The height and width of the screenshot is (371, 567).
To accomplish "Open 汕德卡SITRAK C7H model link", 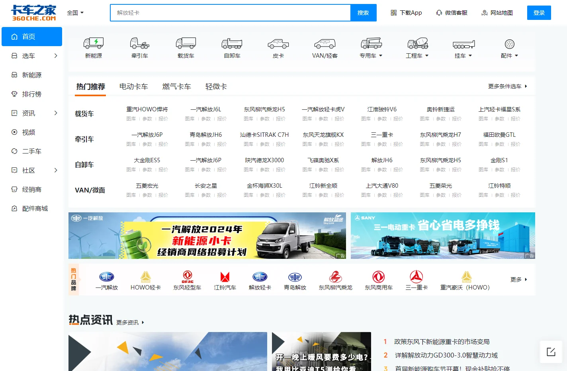I will 264,135.
